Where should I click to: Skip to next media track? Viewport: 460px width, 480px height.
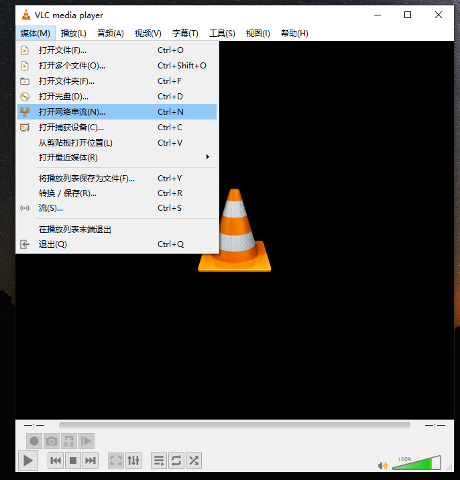click(x=91, y=461)
